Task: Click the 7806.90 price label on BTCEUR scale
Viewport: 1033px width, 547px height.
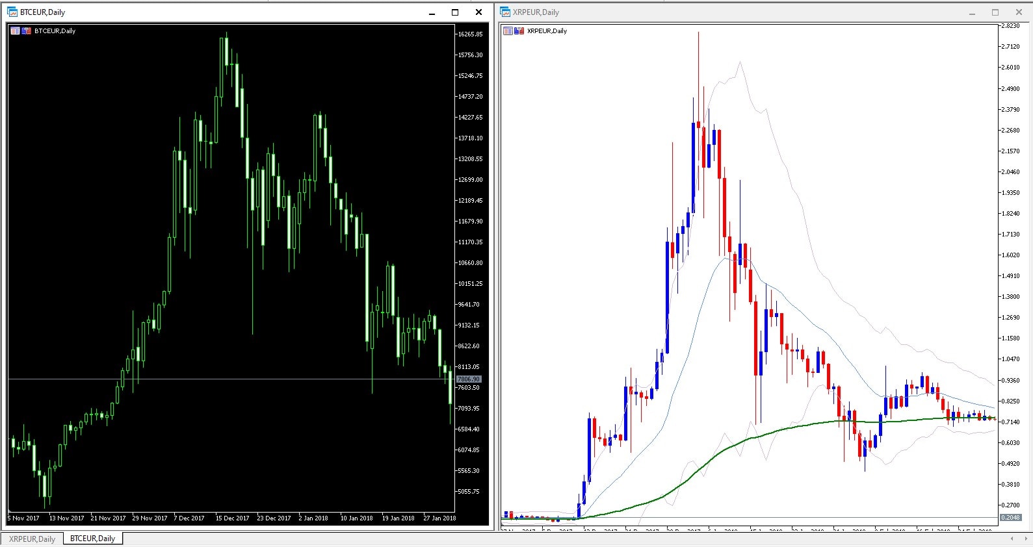Action: click(468, 379)
